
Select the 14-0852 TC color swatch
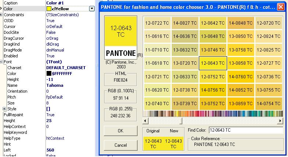(x=241, y=90)
